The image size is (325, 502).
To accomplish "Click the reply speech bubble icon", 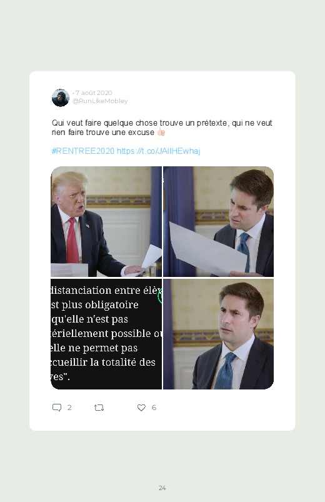I will click(x=57, y=408).
